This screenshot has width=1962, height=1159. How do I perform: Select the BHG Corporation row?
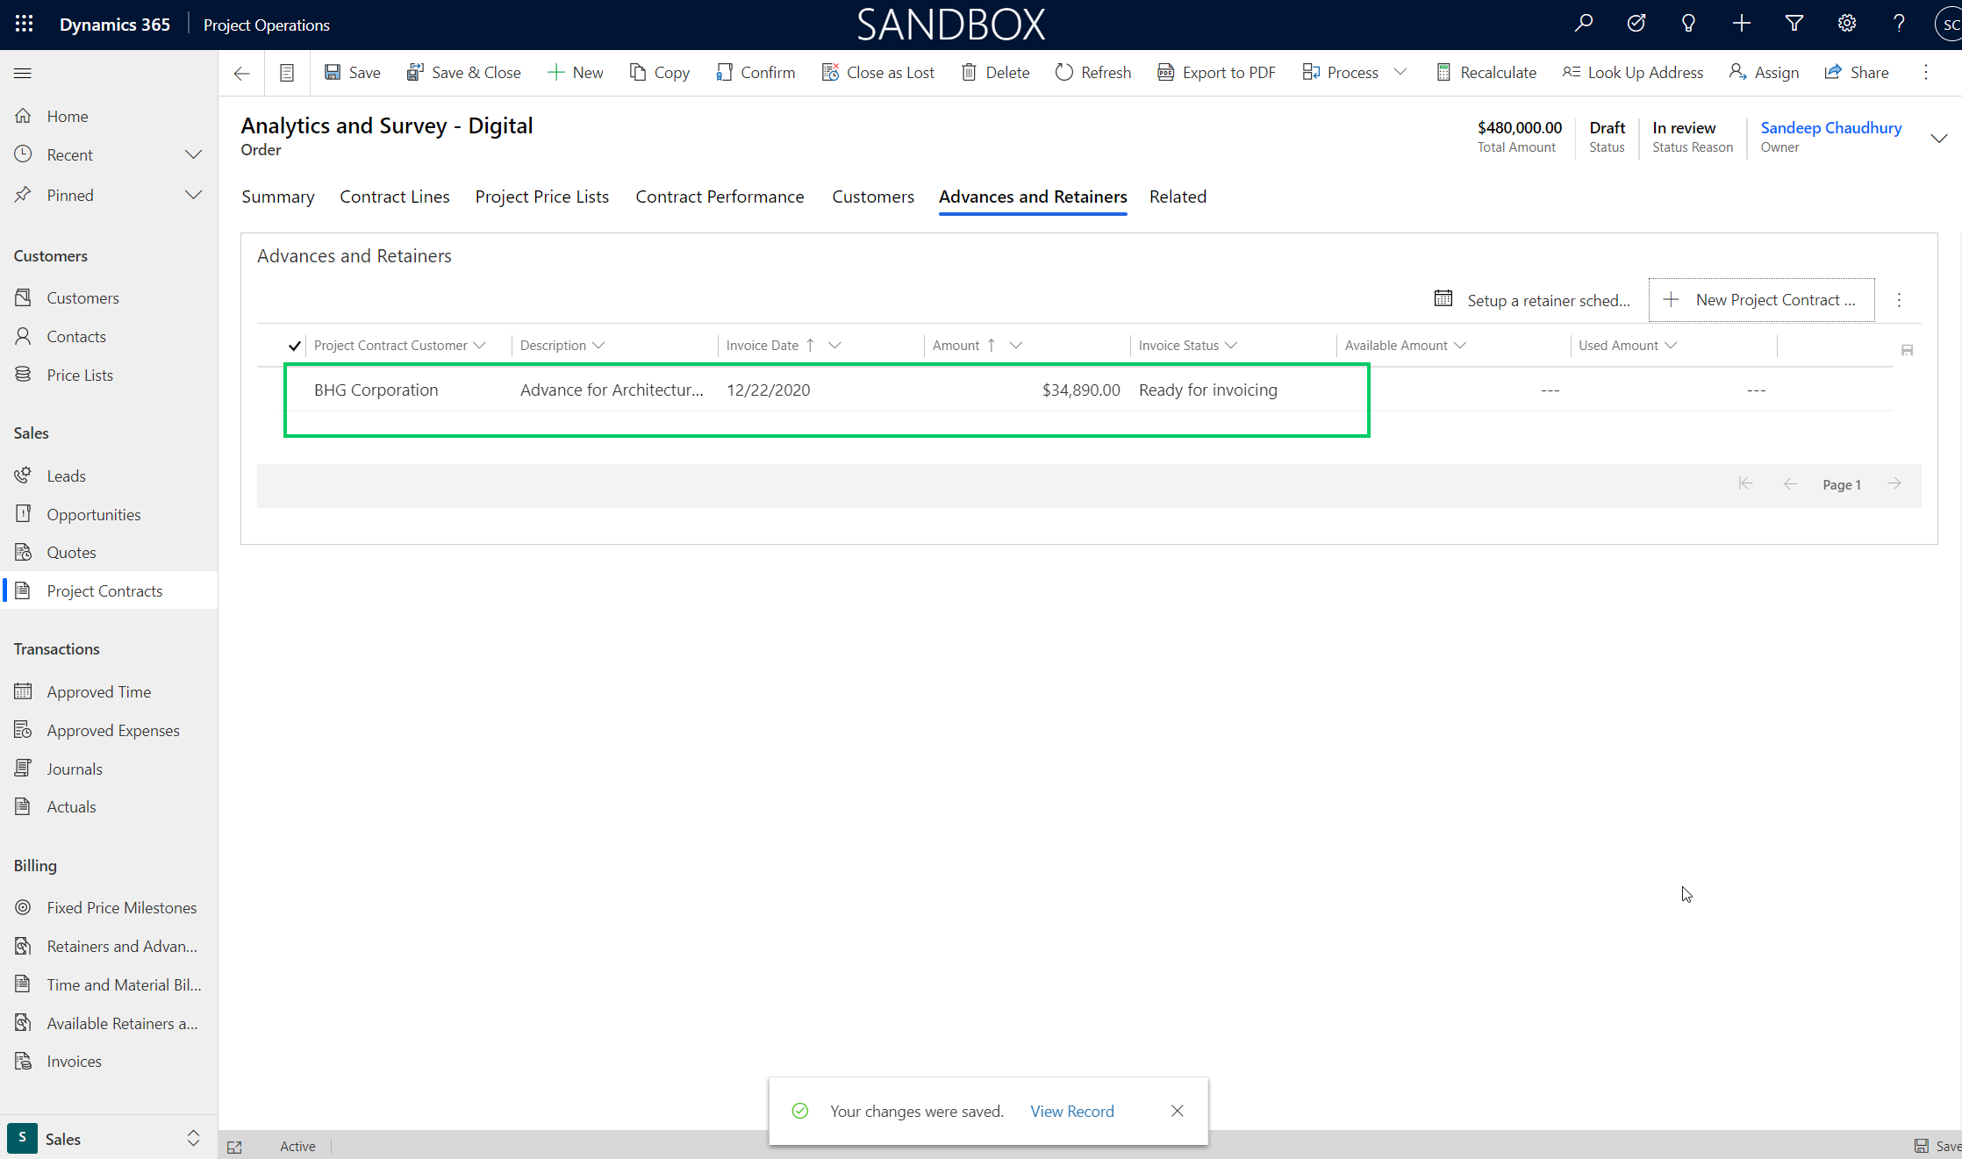[x=376, y=390]
